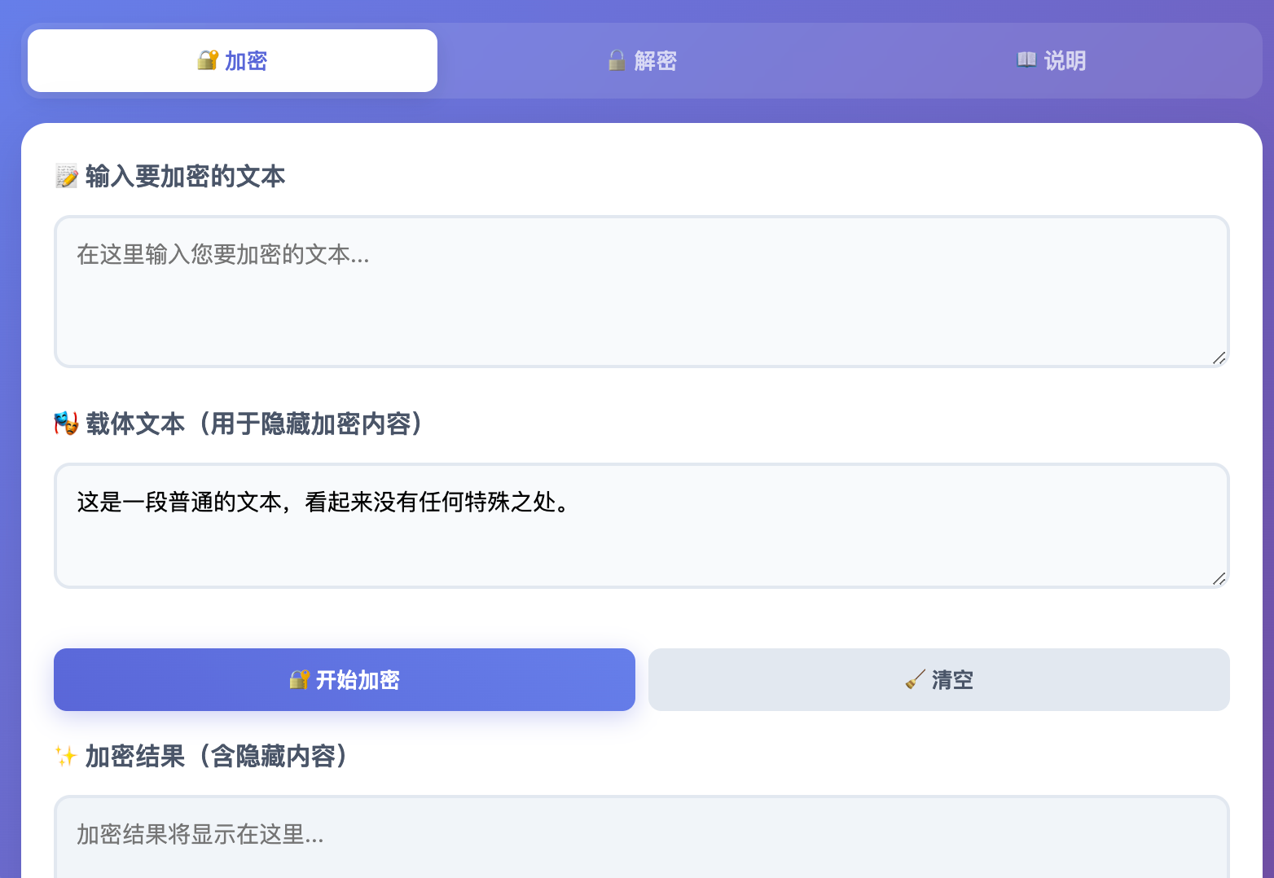This screenshot has width=1274, height=878.
Task: Click the 加密结果 output box
Action: point(642,837)
